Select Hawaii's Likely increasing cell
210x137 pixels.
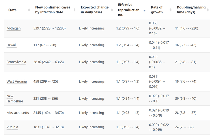(92, 45)
